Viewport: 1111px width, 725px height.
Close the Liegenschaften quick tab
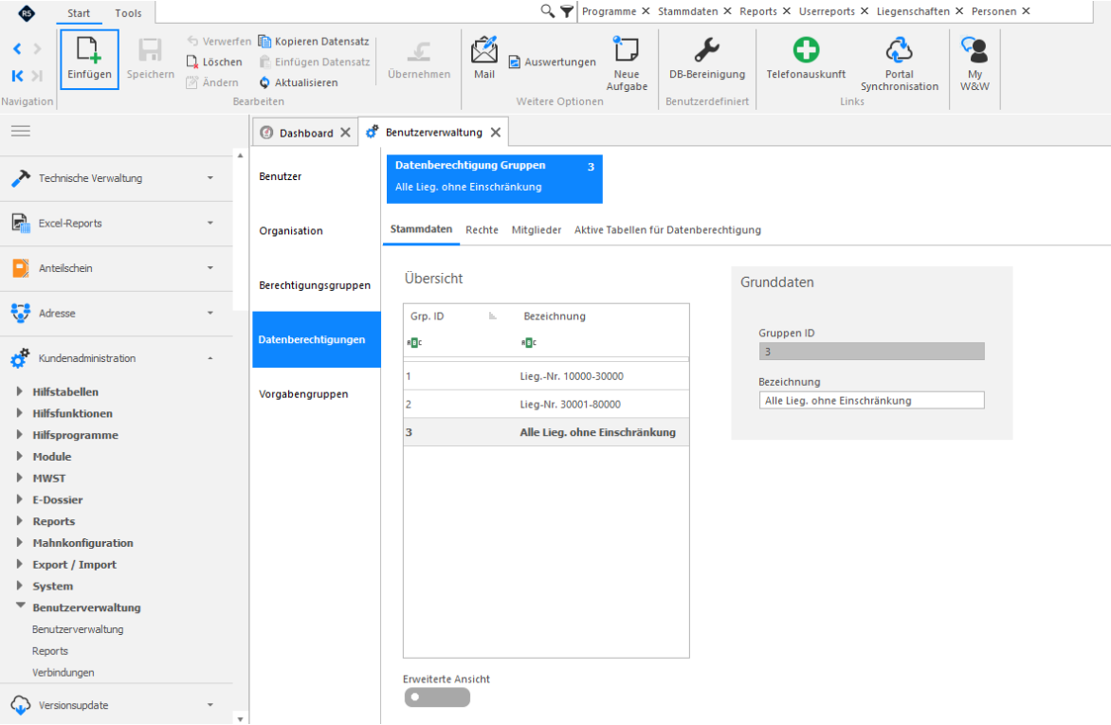point(958,10)
